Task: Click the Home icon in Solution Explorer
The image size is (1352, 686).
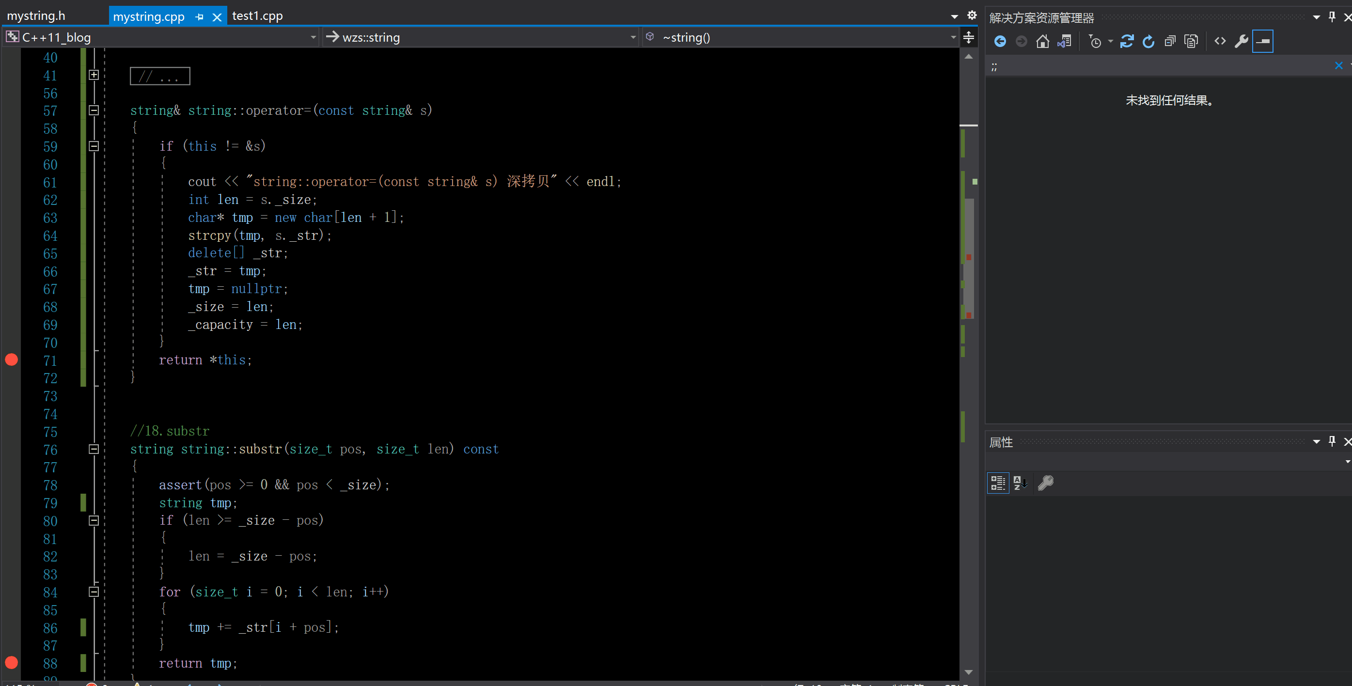Action: [x=1042, y=42]
